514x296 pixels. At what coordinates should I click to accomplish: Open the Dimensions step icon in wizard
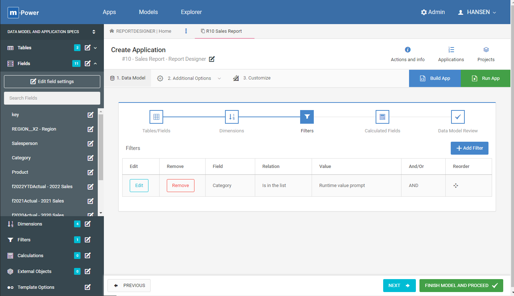pos(231,117)
